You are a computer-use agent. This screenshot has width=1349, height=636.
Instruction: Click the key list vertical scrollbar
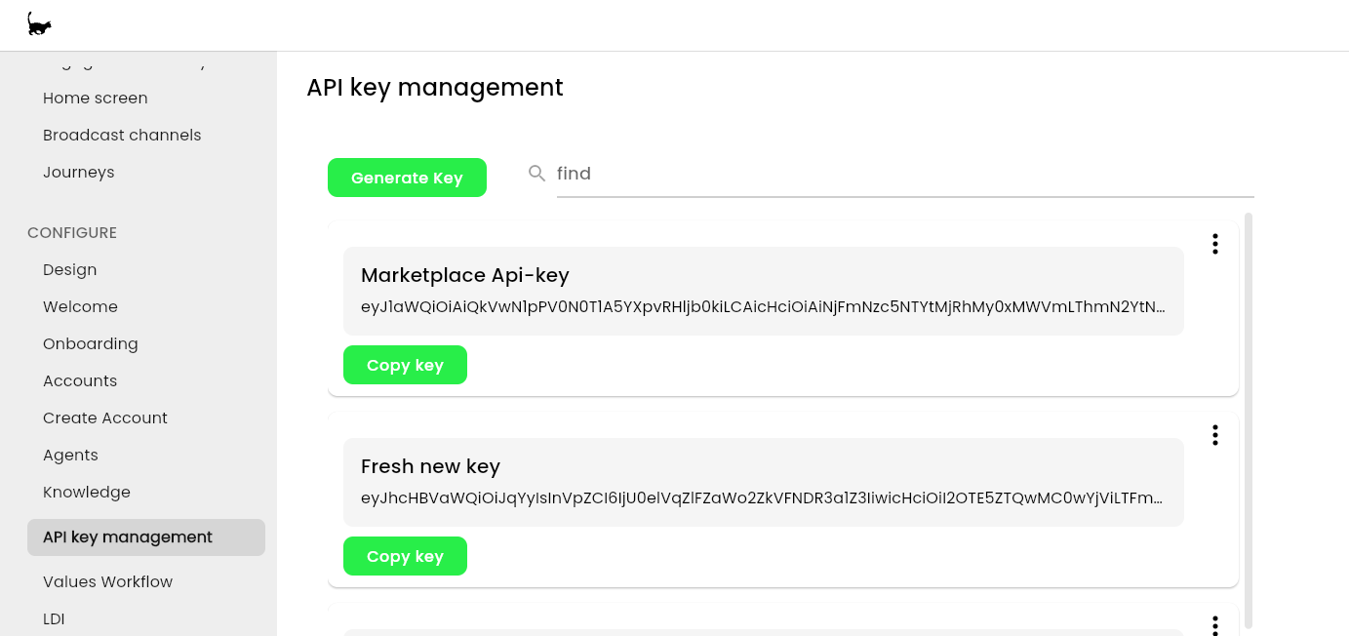(x=1249, y=419)
